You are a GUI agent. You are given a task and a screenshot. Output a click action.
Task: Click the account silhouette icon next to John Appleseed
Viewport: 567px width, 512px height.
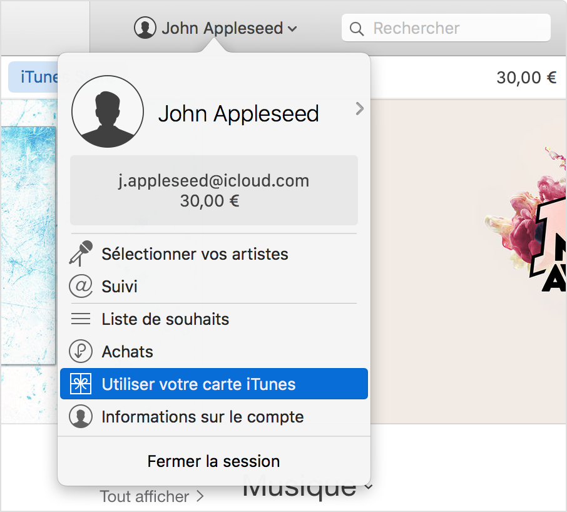pos(145,28)
